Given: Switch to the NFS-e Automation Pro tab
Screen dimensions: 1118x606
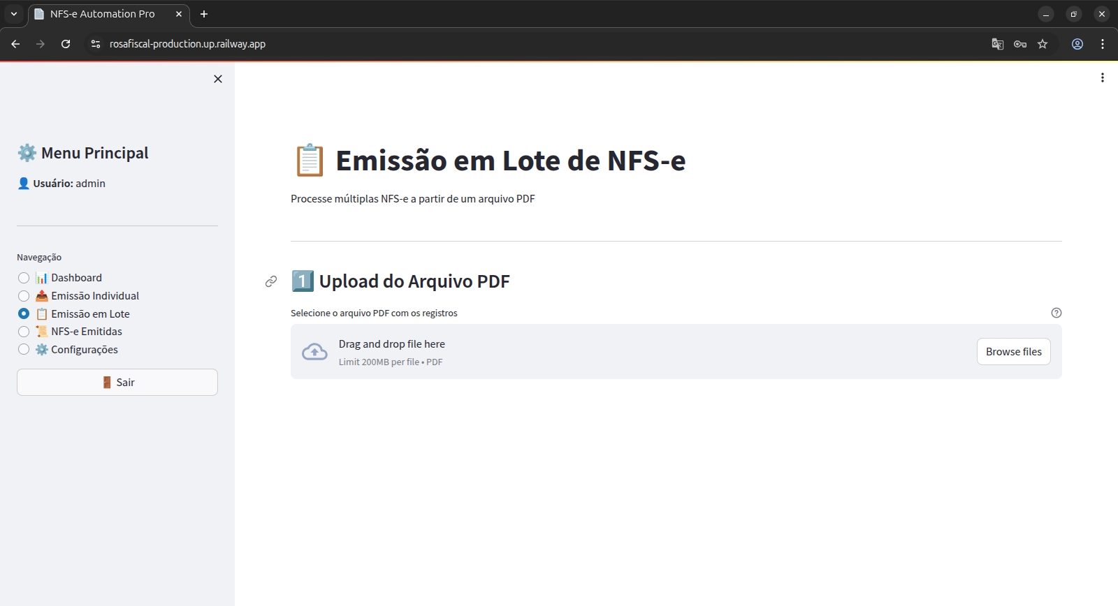Looking at the screenshot, I should 103,14.
